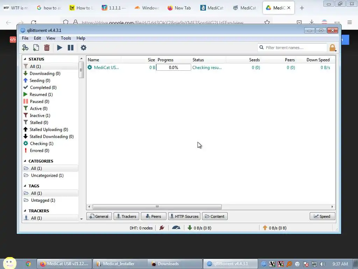Open the Peers tab

click(153, 216)
